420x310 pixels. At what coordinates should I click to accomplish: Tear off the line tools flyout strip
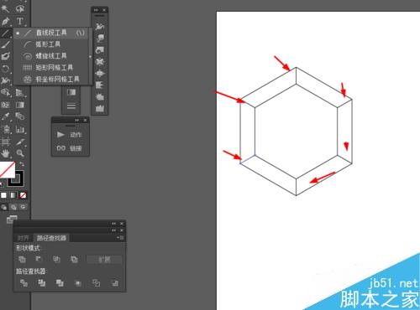pos(90,56)
